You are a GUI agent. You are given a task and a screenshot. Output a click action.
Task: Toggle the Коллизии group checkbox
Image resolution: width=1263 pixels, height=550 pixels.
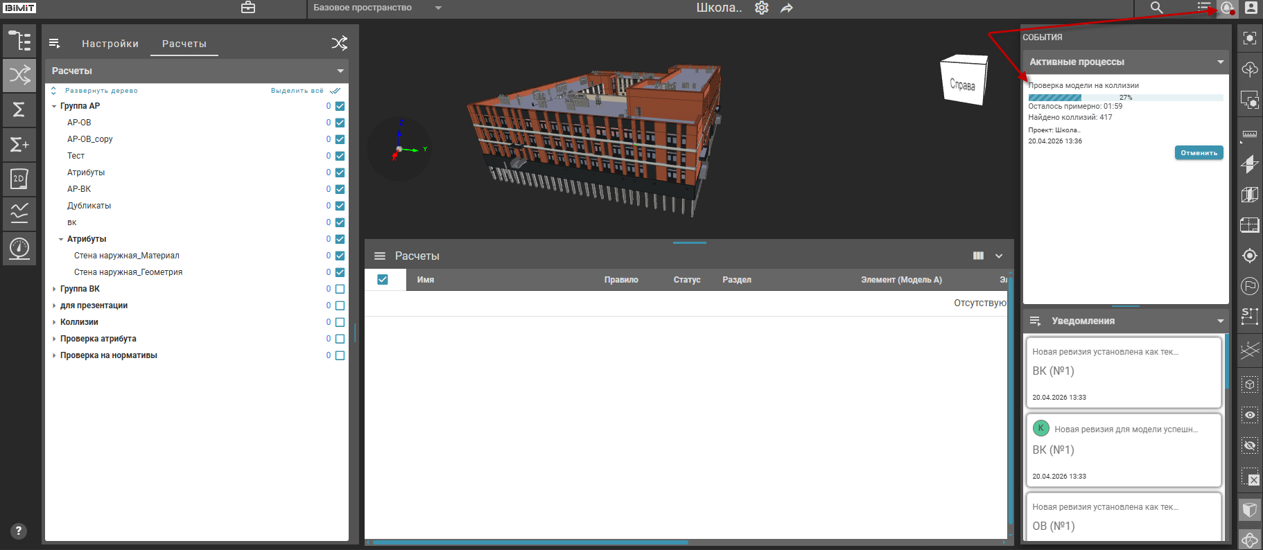(340, 322)
